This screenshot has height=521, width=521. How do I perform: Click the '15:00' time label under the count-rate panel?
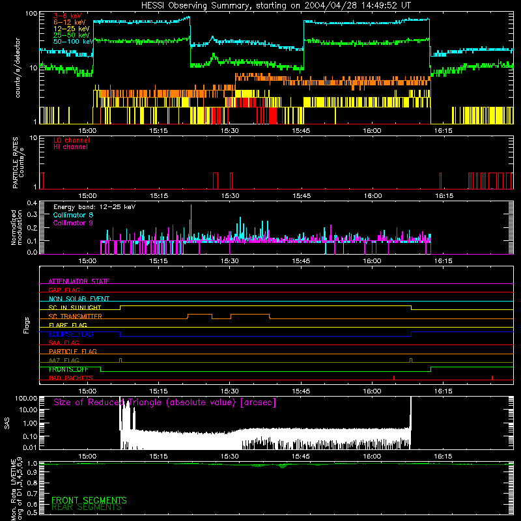pos(87,131)
